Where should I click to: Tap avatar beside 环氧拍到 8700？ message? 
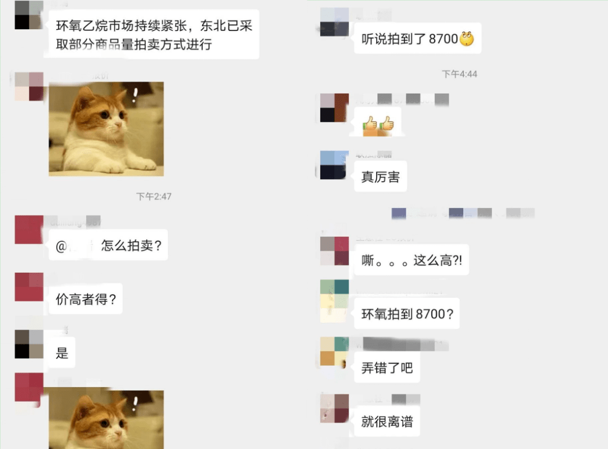pyautogui.click(x=334, y=301)
